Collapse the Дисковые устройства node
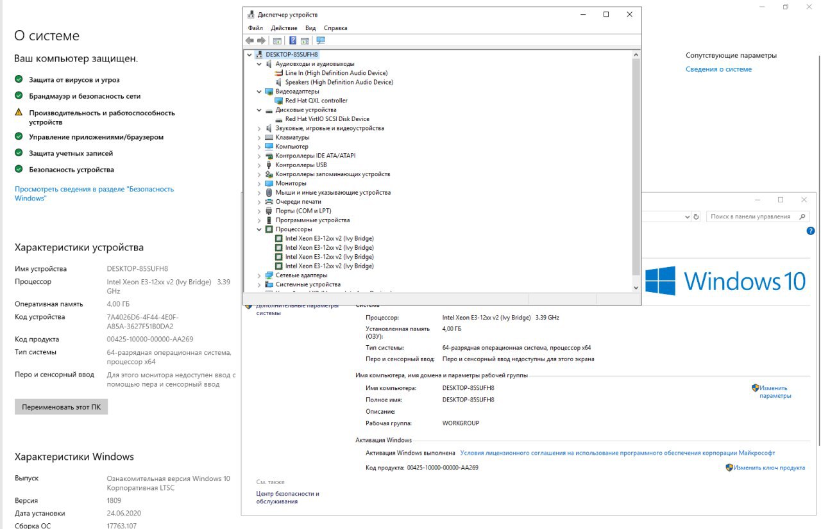821x529 pixels. point(259,110)
